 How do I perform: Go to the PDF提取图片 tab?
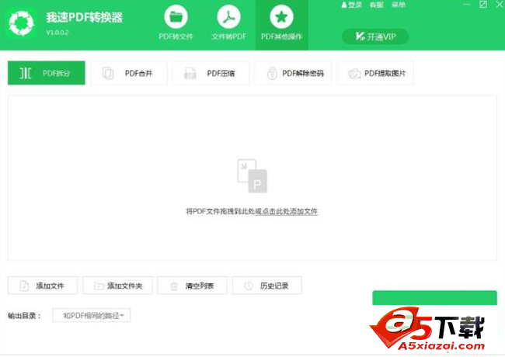[x=375, y=73]
